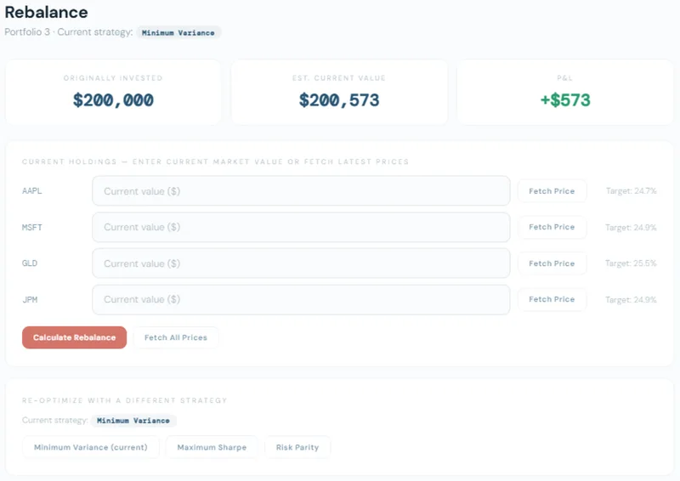Click Minimum Variance badge in re-optimize section
680x481 pixels.
(133, 421)
